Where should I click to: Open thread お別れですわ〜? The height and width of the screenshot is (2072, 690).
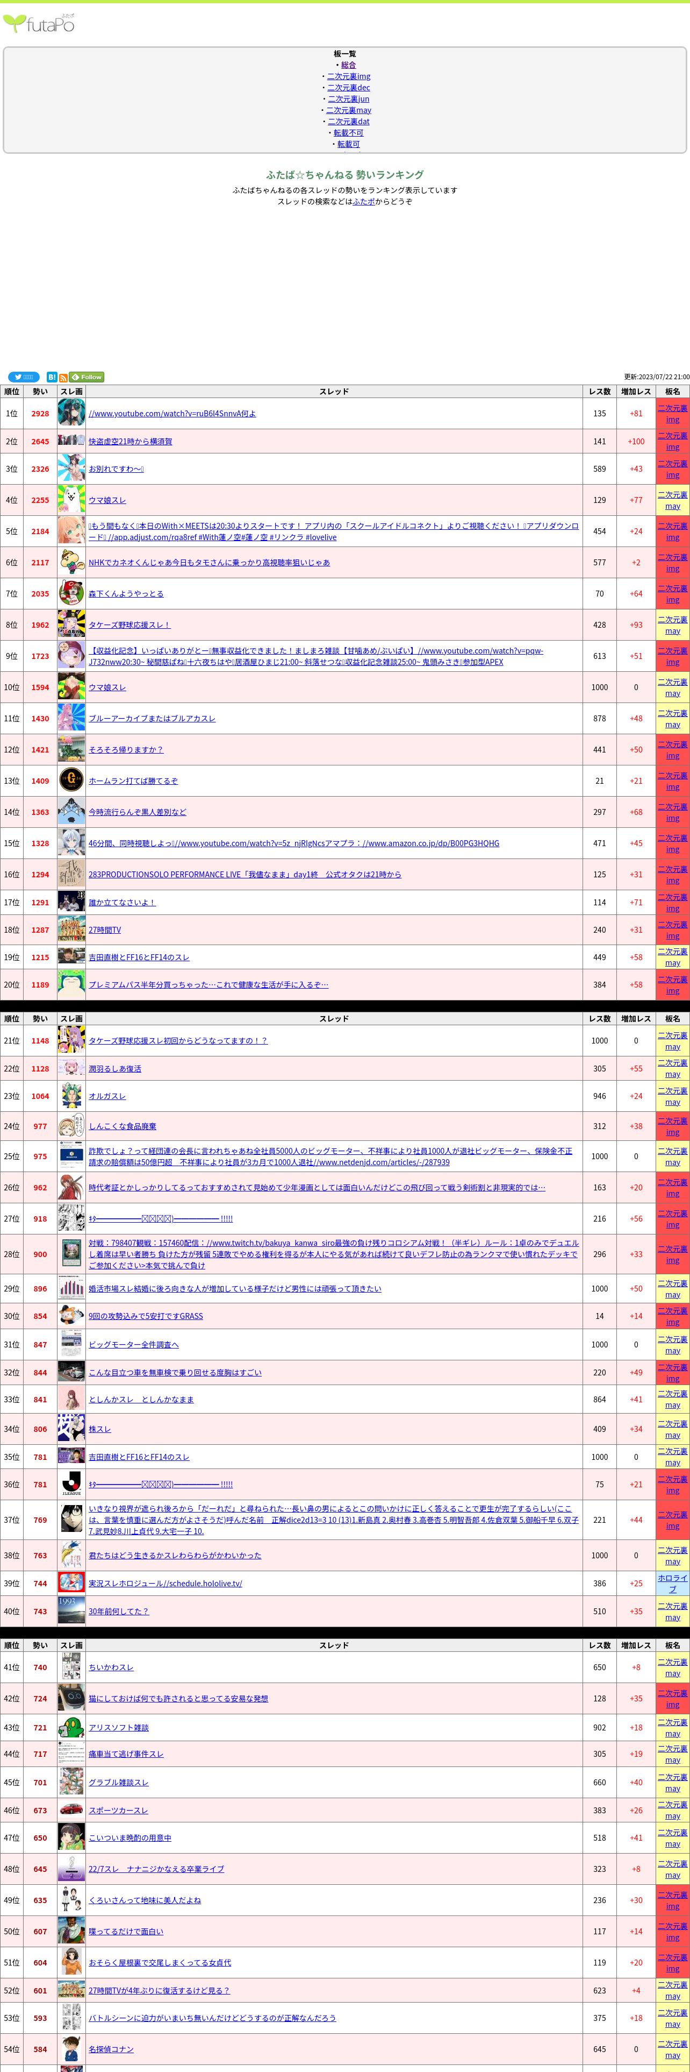117,469
